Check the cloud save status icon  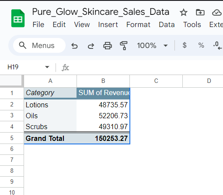[x=217, y=13]
